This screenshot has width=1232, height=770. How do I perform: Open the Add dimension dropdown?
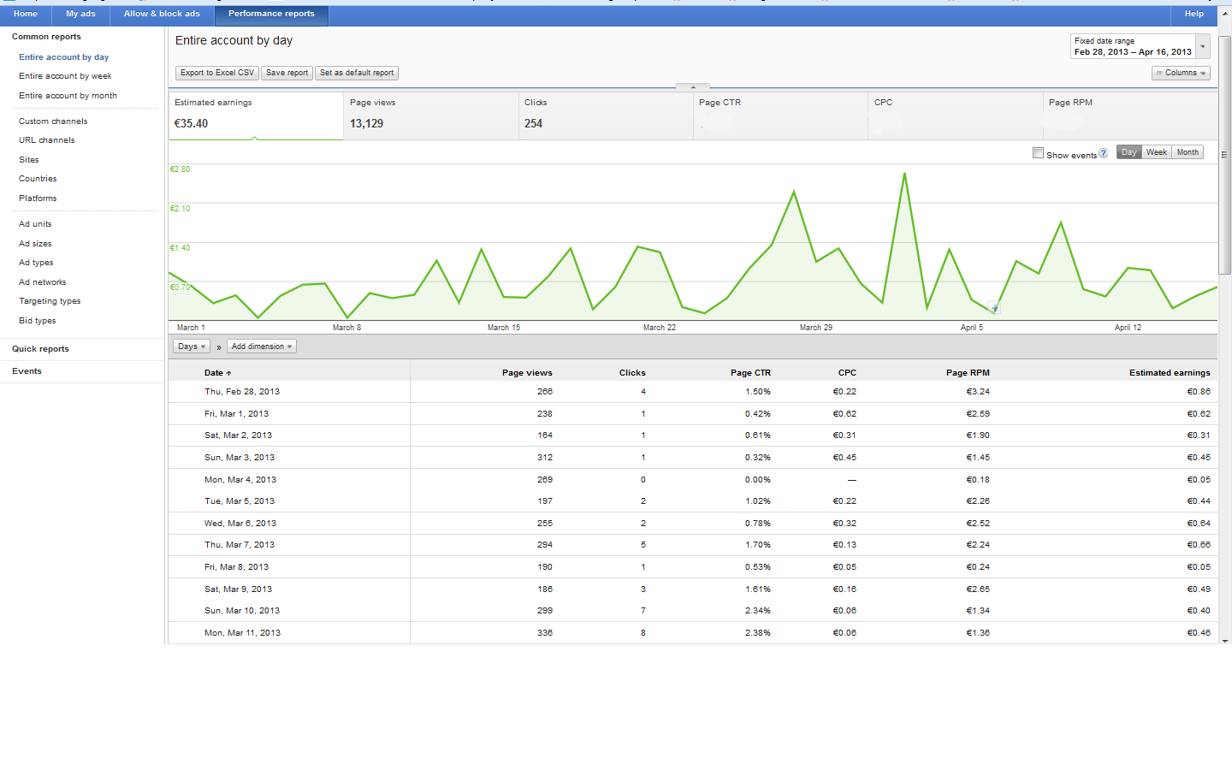tap(262, 346)
